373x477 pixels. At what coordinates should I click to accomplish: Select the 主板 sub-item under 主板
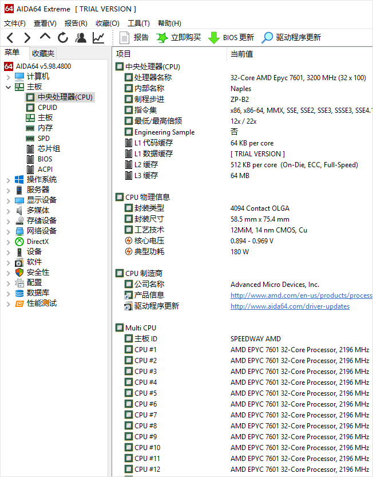click(39, 118)
